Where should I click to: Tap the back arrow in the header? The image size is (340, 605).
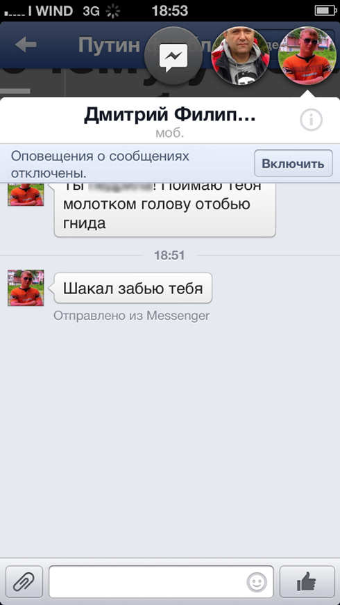coord(26,45)
